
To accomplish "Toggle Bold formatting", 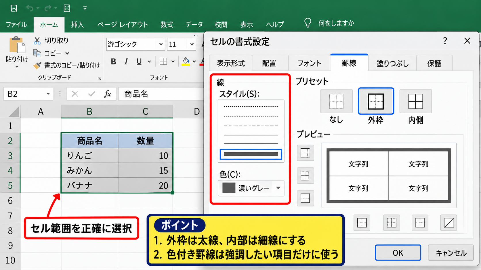I will click(x=114, y=61).
